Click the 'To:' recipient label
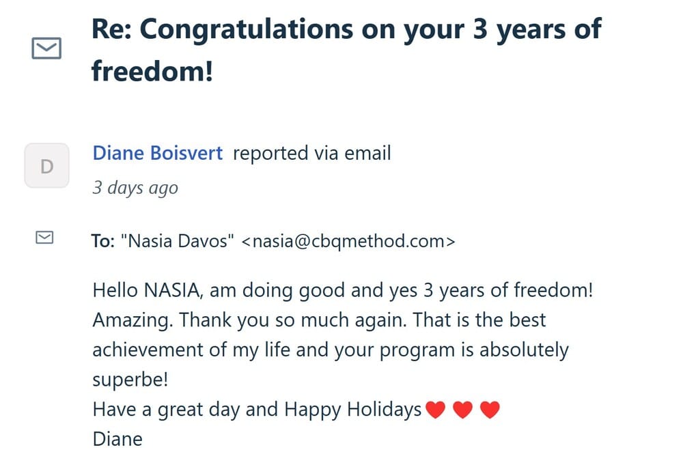 pos(103,241)
